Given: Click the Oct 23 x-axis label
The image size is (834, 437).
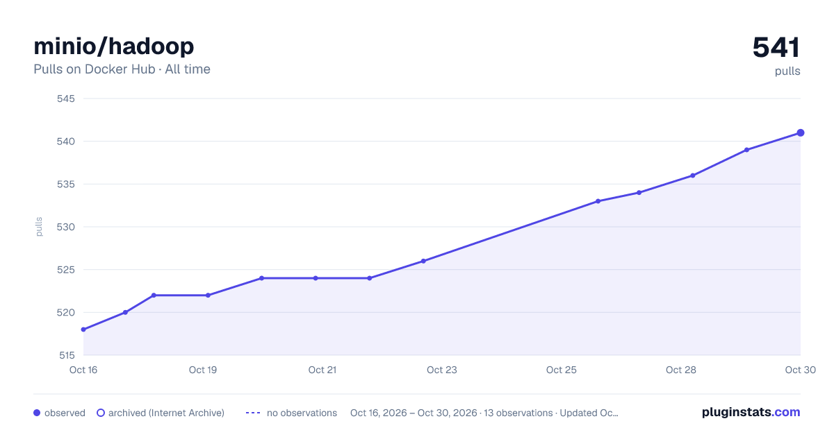Looking at the screenshot, I should click(442, 370).
